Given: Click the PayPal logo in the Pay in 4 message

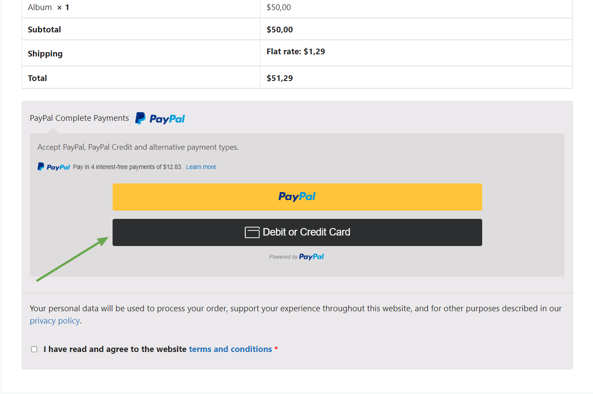Looking at the screenshot, I should pyautogui.click(x=53, y=166).
